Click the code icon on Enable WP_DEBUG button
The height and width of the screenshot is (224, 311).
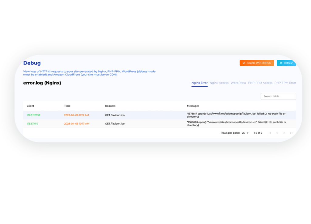[x=244, y=63]
